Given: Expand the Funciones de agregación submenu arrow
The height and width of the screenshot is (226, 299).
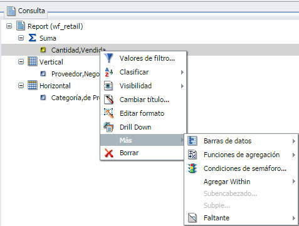Looking at the screenshot, I should pos(294,155).
